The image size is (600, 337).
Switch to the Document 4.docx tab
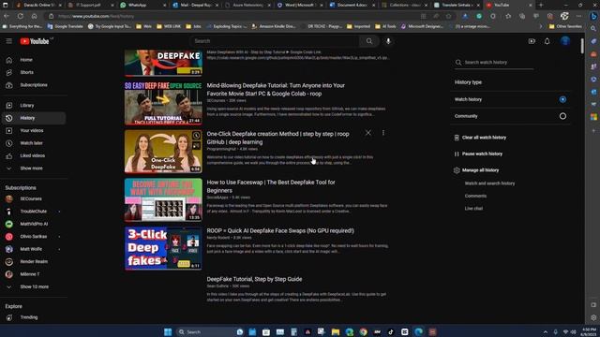point(352,5)
